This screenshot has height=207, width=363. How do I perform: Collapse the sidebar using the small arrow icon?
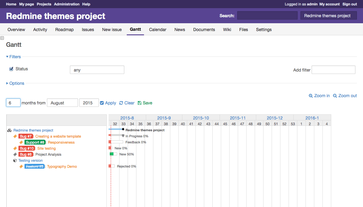point(2,38)
